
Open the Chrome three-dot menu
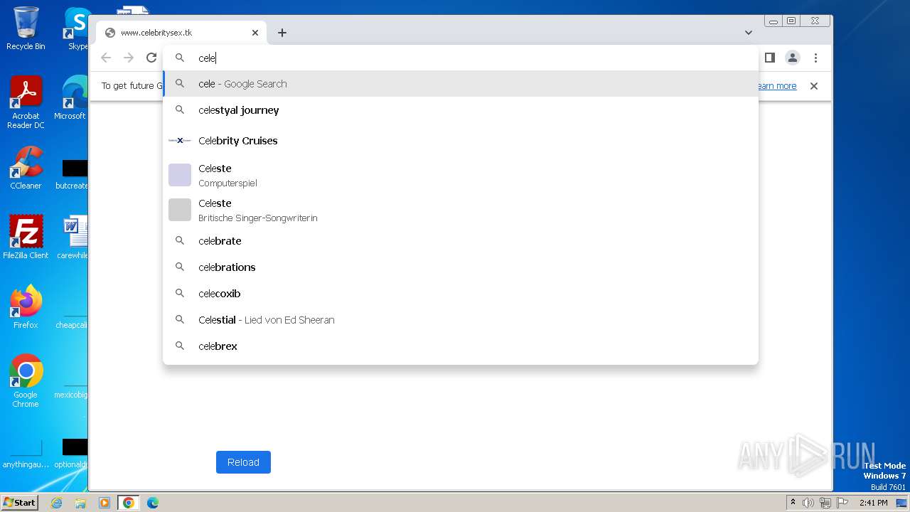[x=815, y=58]
